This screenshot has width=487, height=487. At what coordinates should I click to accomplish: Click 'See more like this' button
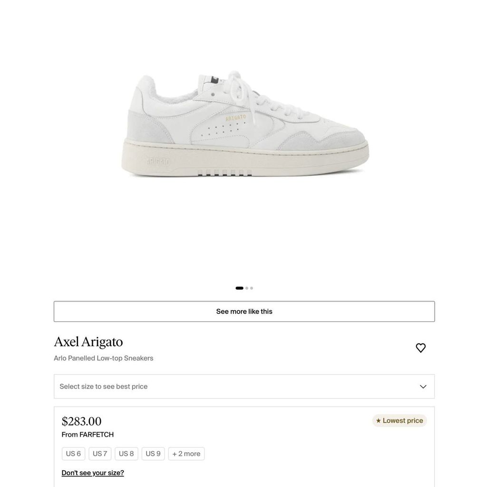pyautogui.click(x=244, y=312)
